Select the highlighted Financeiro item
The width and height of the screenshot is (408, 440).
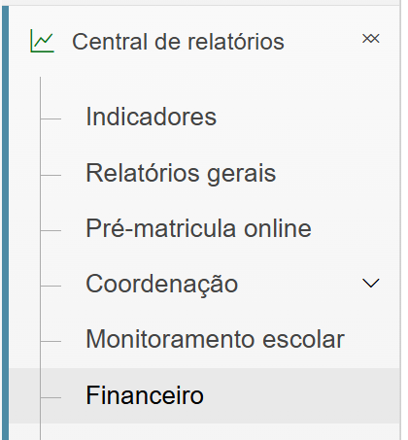pyautogui.click(x=145, y=395)
